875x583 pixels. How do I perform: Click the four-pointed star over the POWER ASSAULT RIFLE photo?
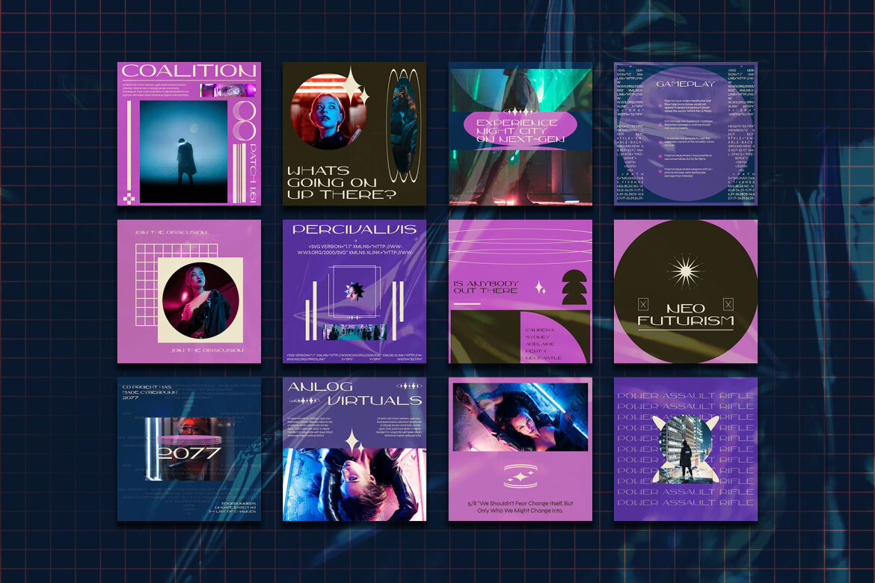684,447
